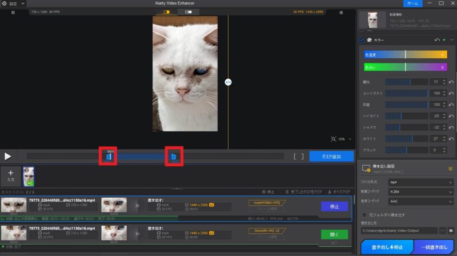Screen dimensions: 457x256
Task: Click the すべてクリア icon in task list
Action: [330, 192]
